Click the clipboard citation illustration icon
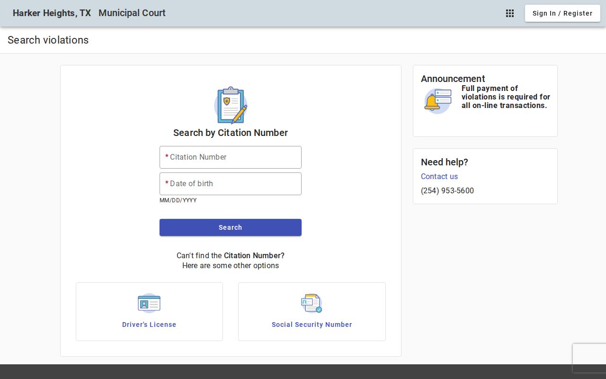Screen dimensions: 606x379 pos(231,105)
